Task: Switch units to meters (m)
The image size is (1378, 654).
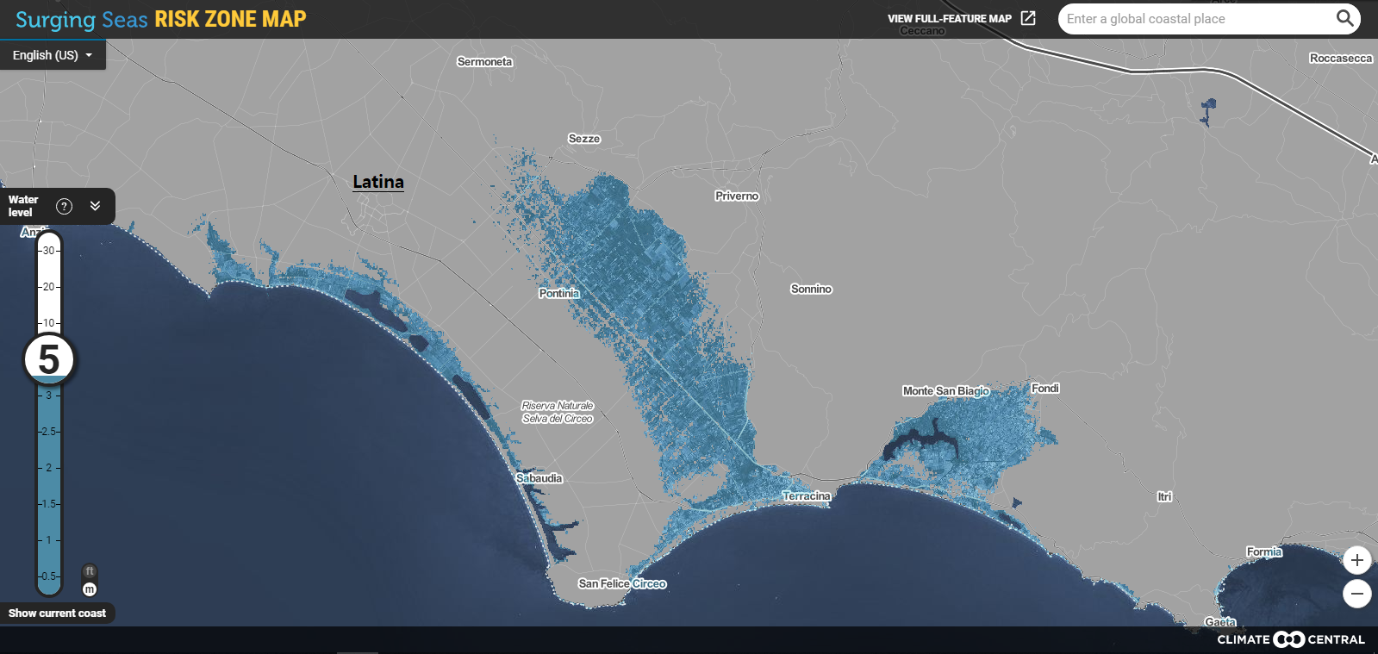Action: pyautogui.click(x=90, y=589)
